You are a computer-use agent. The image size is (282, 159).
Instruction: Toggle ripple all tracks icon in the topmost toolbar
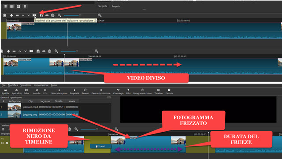pos(53,15)
